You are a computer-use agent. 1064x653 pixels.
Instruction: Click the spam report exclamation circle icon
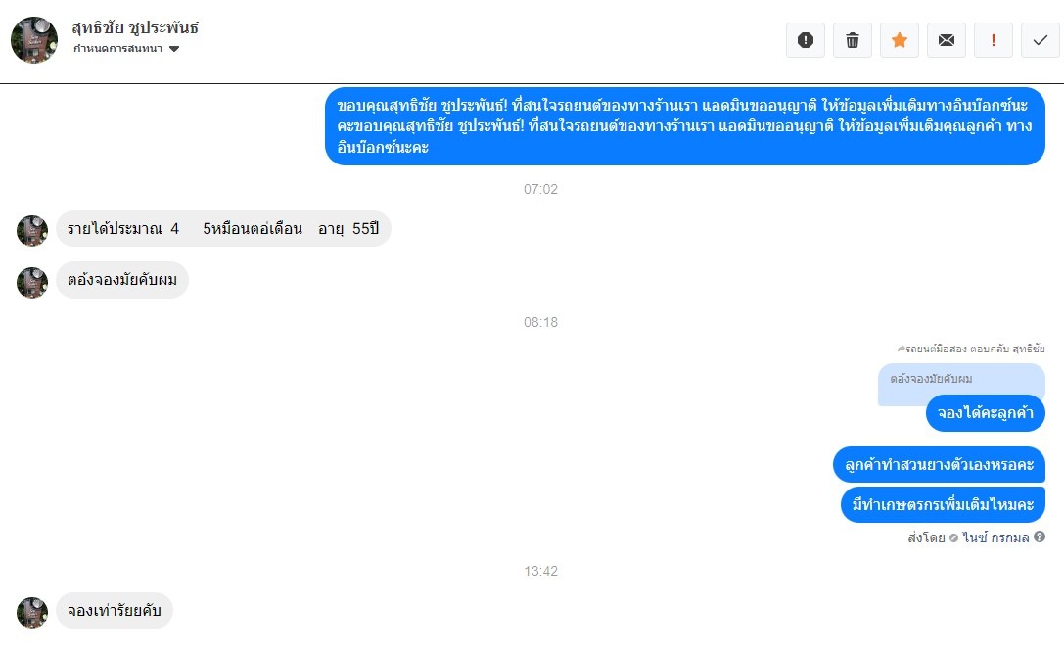coord(806,40)
